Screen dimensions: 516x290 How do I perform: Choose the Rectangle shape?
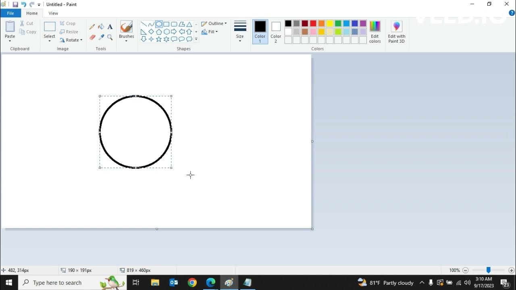[x=166, y=24]
